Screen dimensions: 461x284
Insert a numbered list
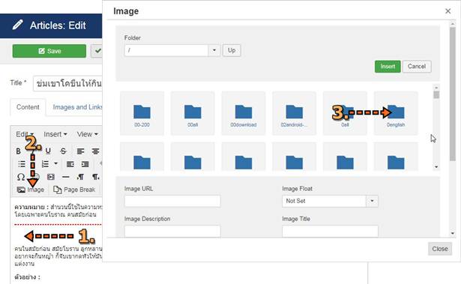45,164
